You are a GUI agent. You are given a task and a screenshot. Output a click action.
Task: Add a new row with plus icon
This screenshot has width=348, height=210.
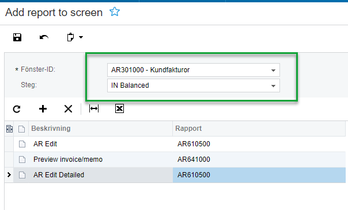43,109
